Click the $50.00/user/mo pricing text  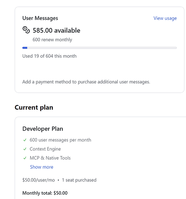pos(39,180)
